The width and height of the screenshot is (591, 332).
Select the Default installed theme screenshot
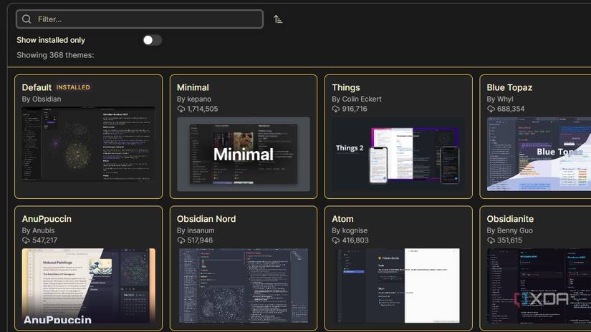tap(89, 144)
